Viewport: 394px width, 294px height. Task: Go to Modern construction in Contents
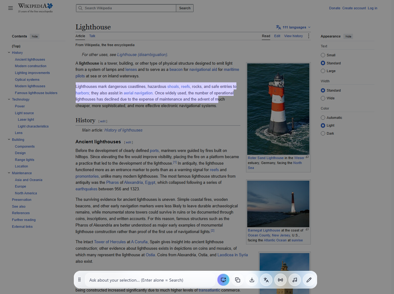tap(30, 66)
